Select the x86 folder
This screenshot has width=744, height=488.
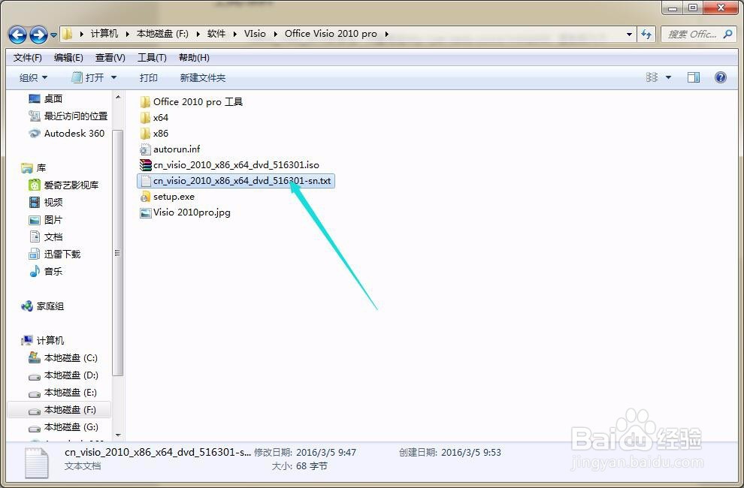pos(154,134)
